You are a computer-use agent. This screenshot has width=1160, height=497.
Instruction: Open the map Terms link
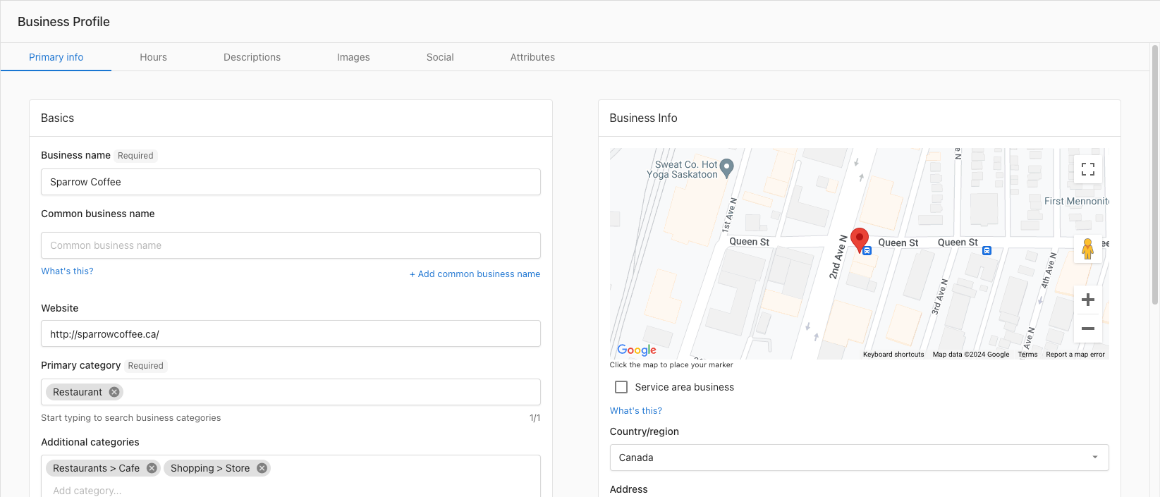[1027, 355]
